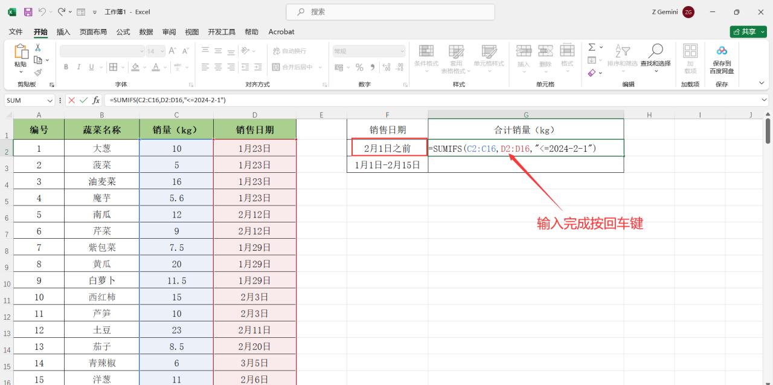773x385 pixels.
Task: Toggle bottom align
Action: (x=231, y=51)
